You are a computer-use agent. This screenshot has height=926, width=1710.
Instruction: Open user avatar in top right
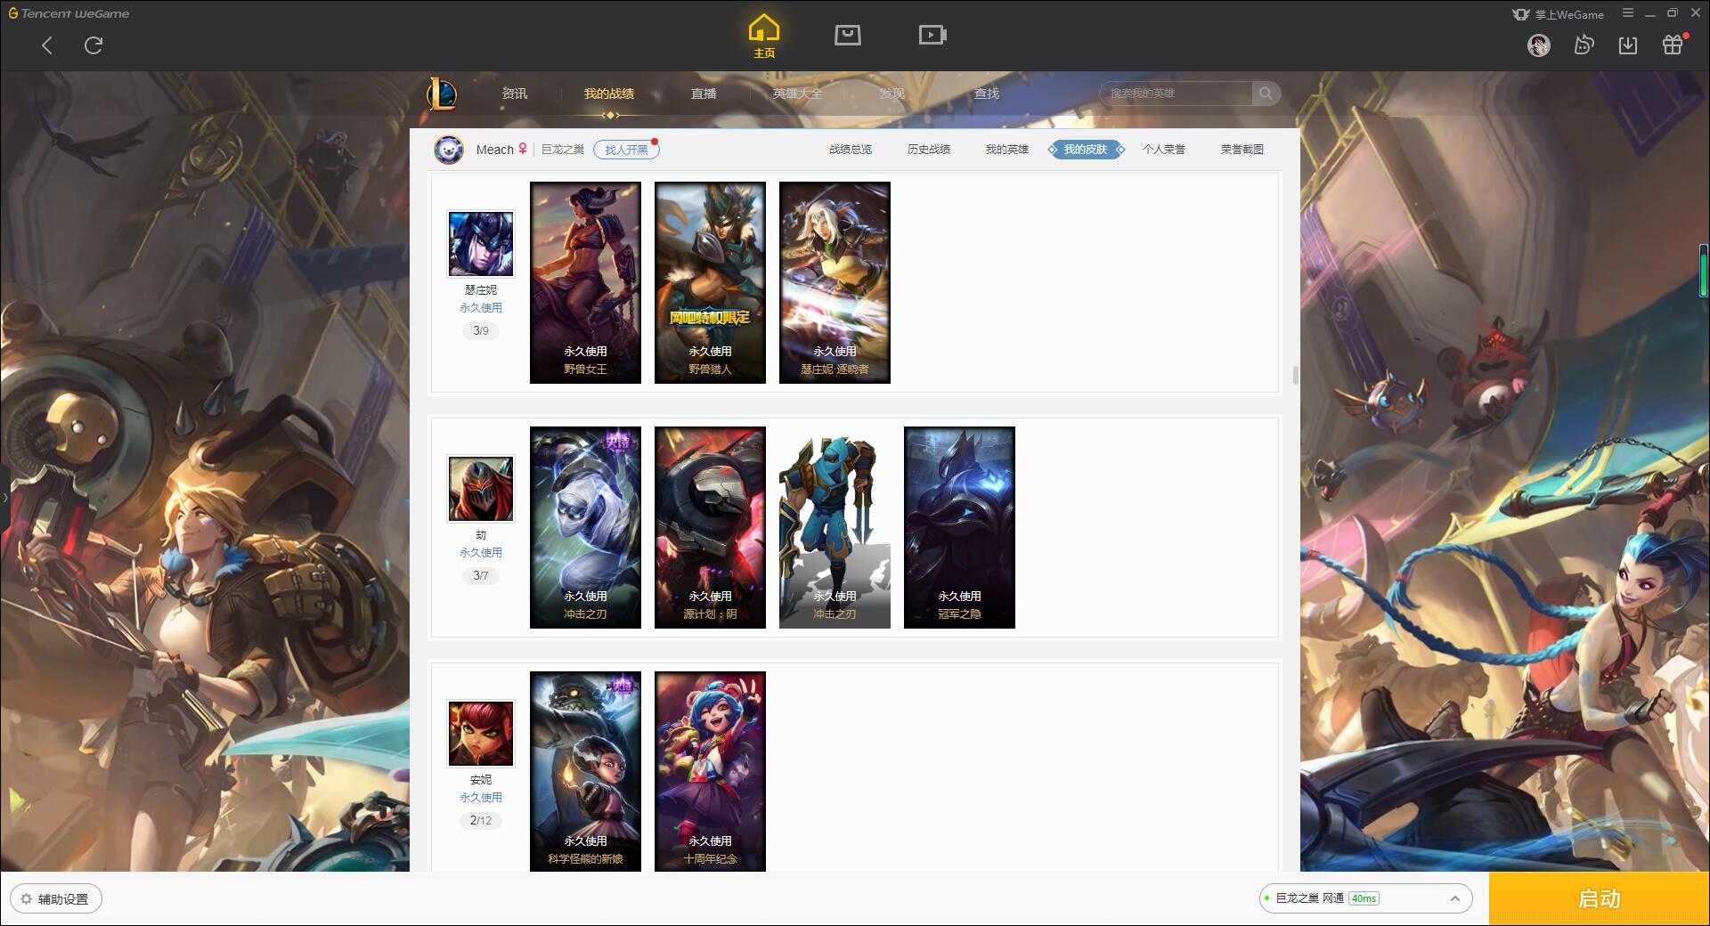click(1539, 45)
